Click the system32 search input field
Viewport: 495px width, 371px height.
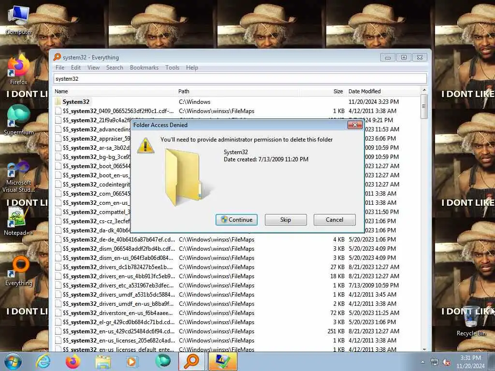[x=240, y=79]
